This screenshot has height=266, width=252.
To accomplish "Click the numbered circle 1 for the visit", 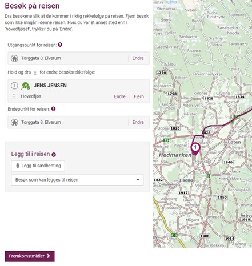I will click(14, 86).
